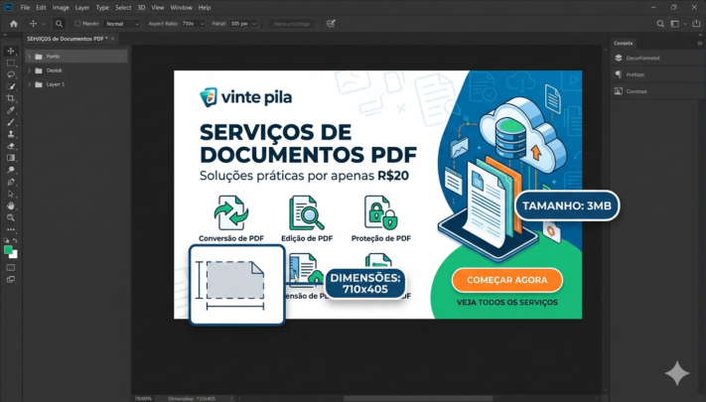Choose the Eyedropper tool

[11, 110]
